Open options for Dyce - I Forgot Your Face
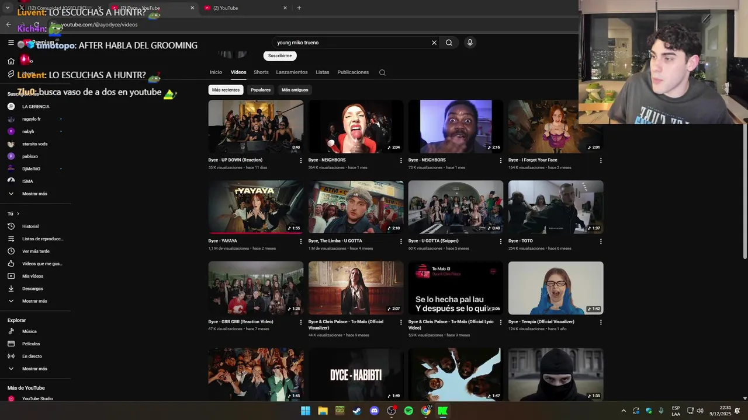 (601, 160)
